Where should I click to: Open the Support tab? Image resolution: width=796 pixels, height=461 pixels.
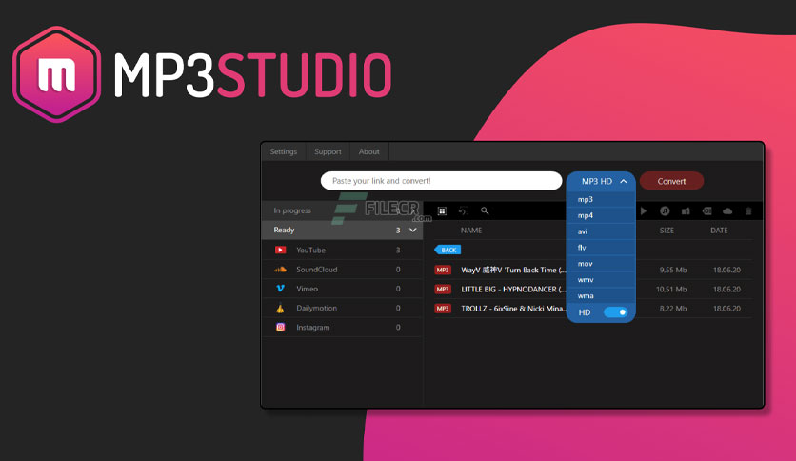[x=328, y=151]
